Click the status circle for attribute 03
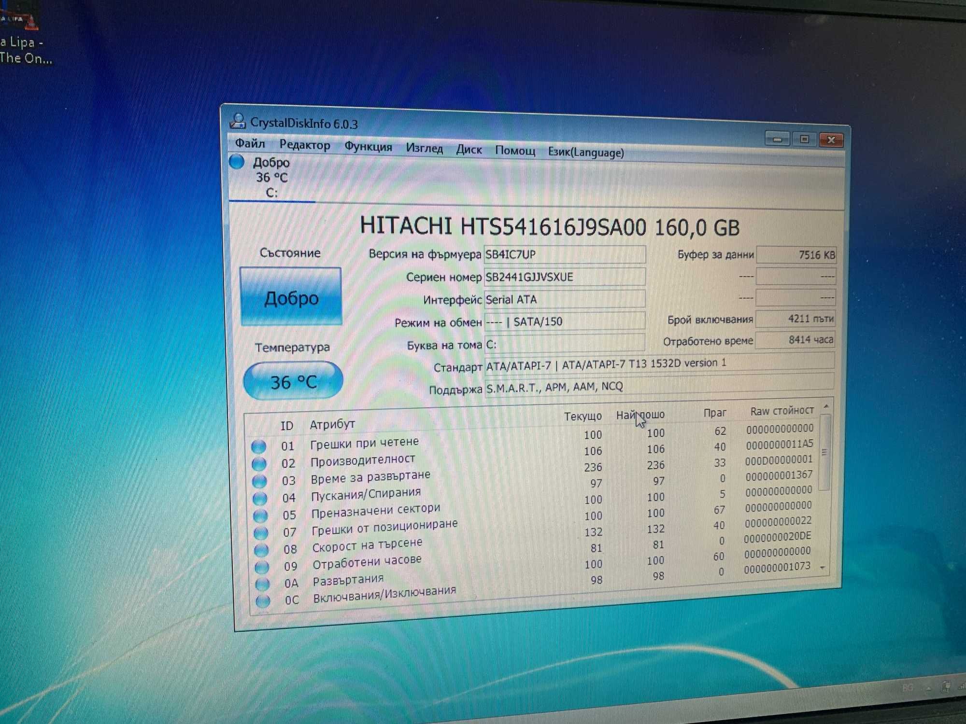Screen dimensions: 966x724 tap(260, 481)
